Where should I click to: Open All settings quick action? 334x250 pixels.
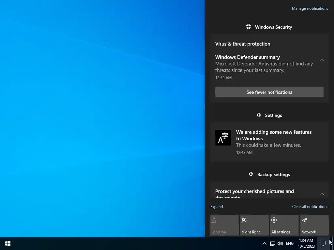(284, 225)
